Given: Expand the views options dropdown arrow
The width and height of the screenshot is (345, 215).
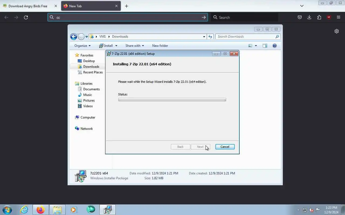Looking at the screenshot, I should pos(256,46).
